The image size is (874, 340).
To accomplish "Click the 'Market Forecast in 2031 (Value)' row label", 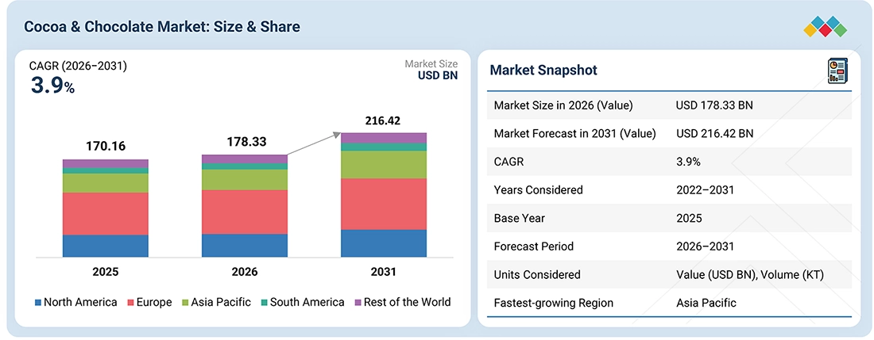I will (x=574, y=133).
